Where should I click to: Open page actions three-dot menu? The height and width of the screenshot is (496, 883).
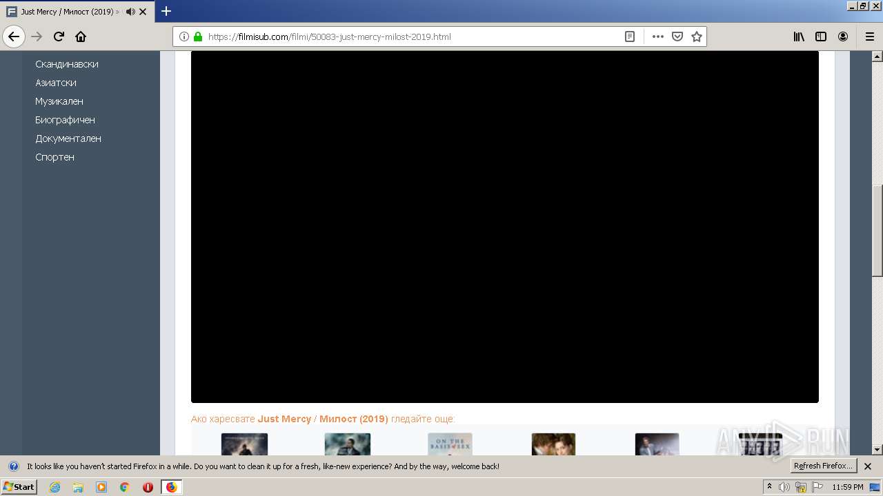(657, 37)
